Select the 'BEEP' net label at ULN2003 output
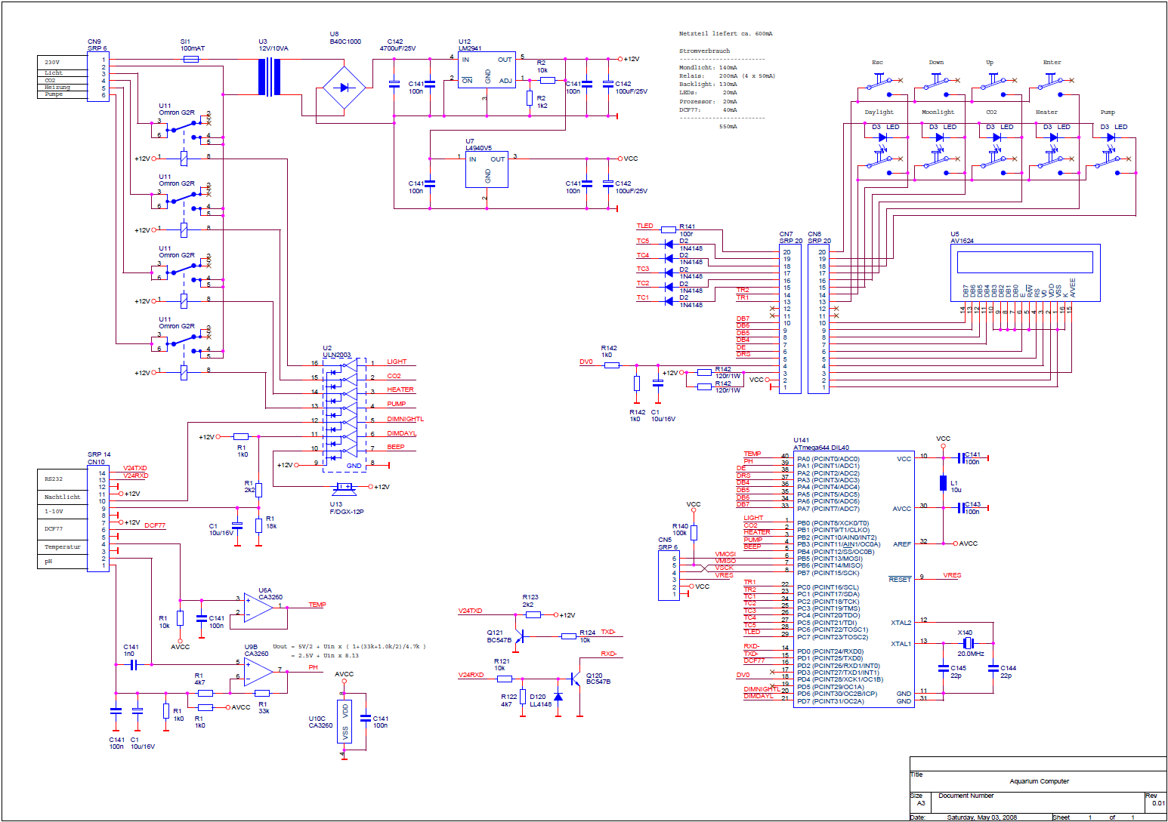 click(x=396, y=447)
